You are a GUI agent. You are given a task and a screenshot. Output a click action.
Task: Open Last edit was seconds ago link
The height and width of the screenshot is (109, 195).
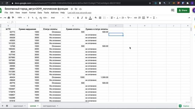click(x=80, y=13)
